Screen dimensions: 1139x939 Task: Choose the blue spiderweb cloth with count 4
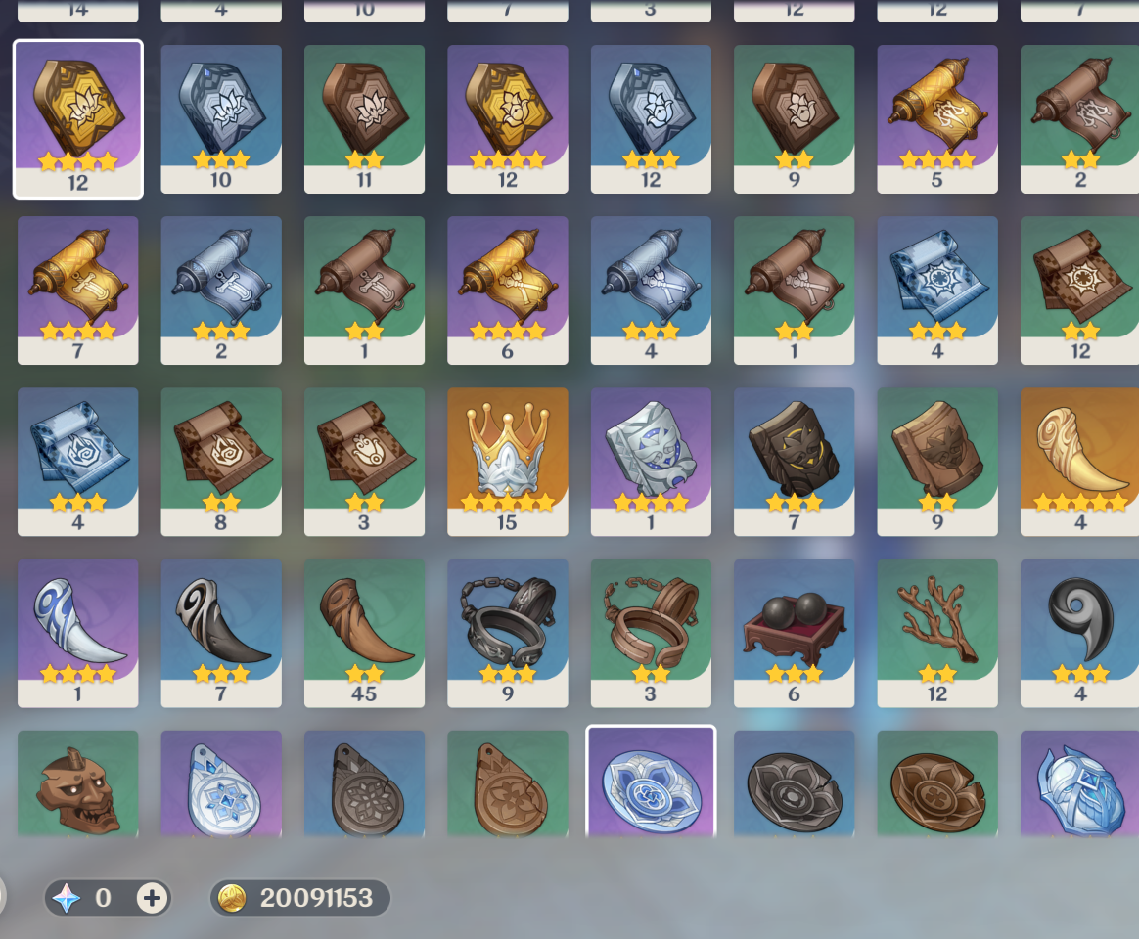click(x=937, y=291)
